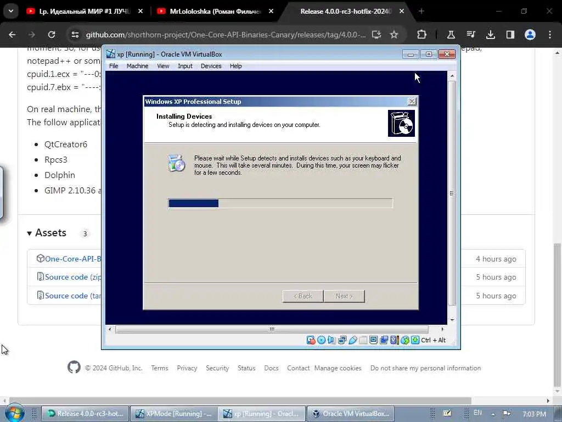Switch to the MrLololoshka YouTube tab
This screenshot has width=562, height=422.
[215, 12]
